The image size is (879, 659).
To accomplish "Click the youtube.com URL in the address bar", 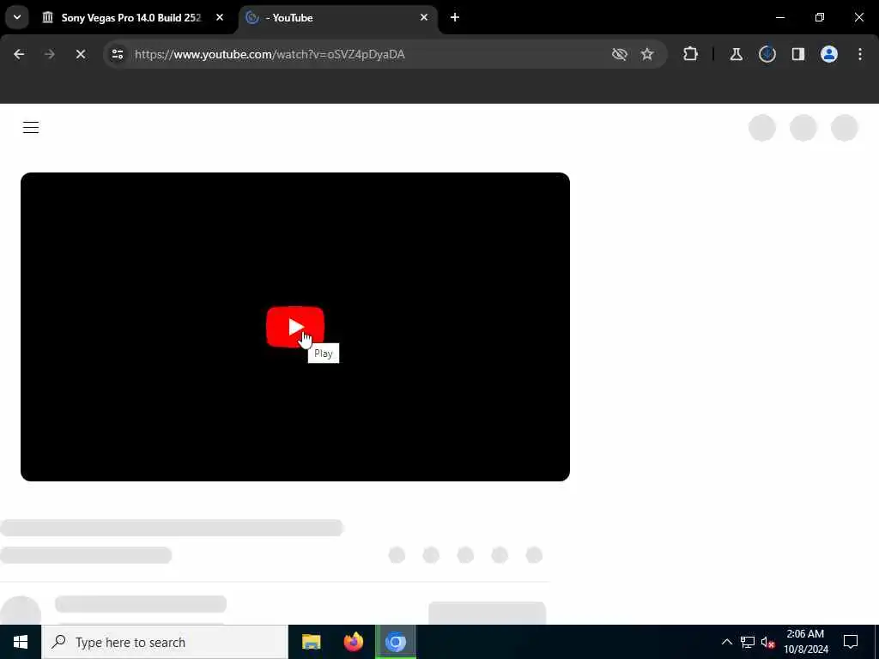I will point(270,54).
